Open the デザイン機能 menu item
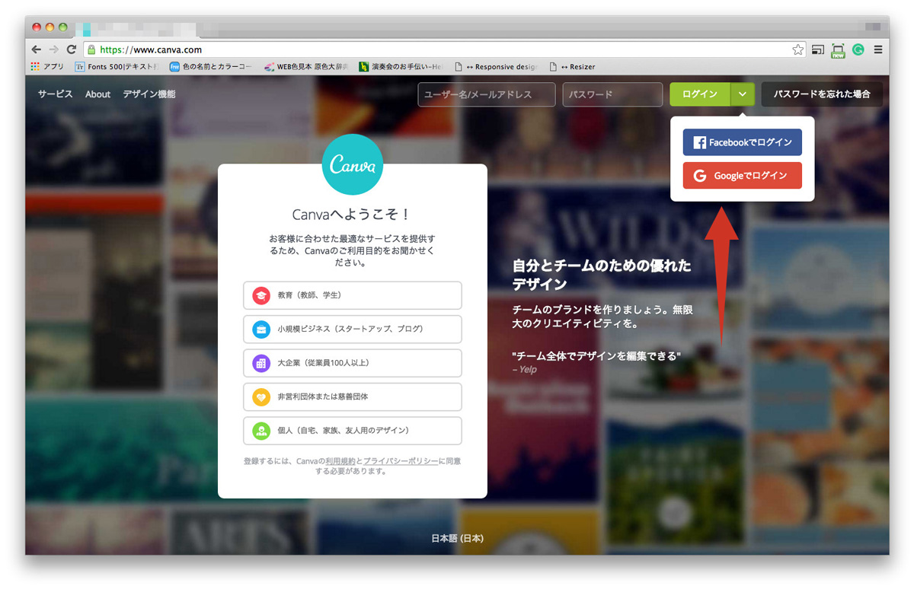 point(149,94)
